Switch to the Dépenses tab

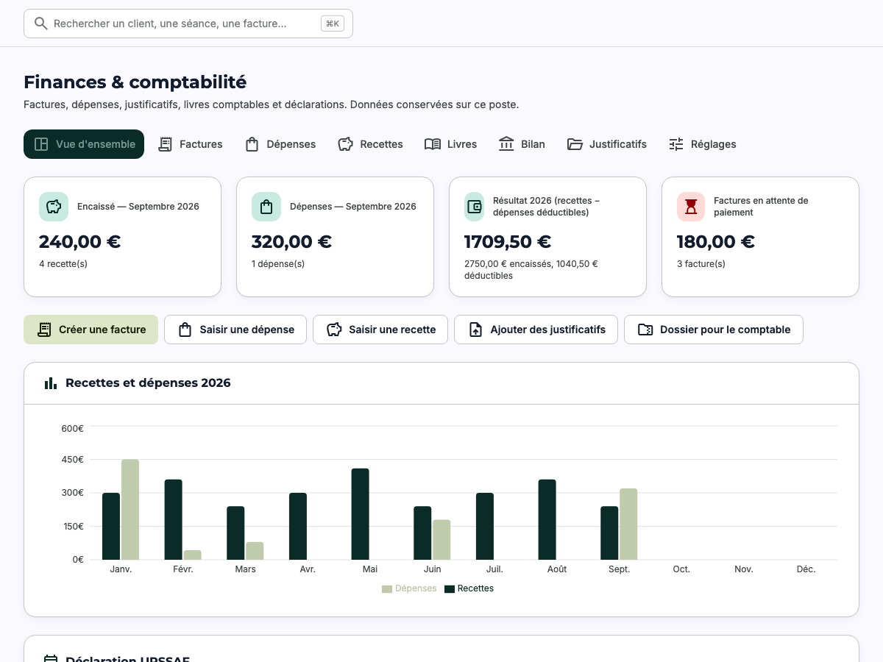[x=280, y=144]
